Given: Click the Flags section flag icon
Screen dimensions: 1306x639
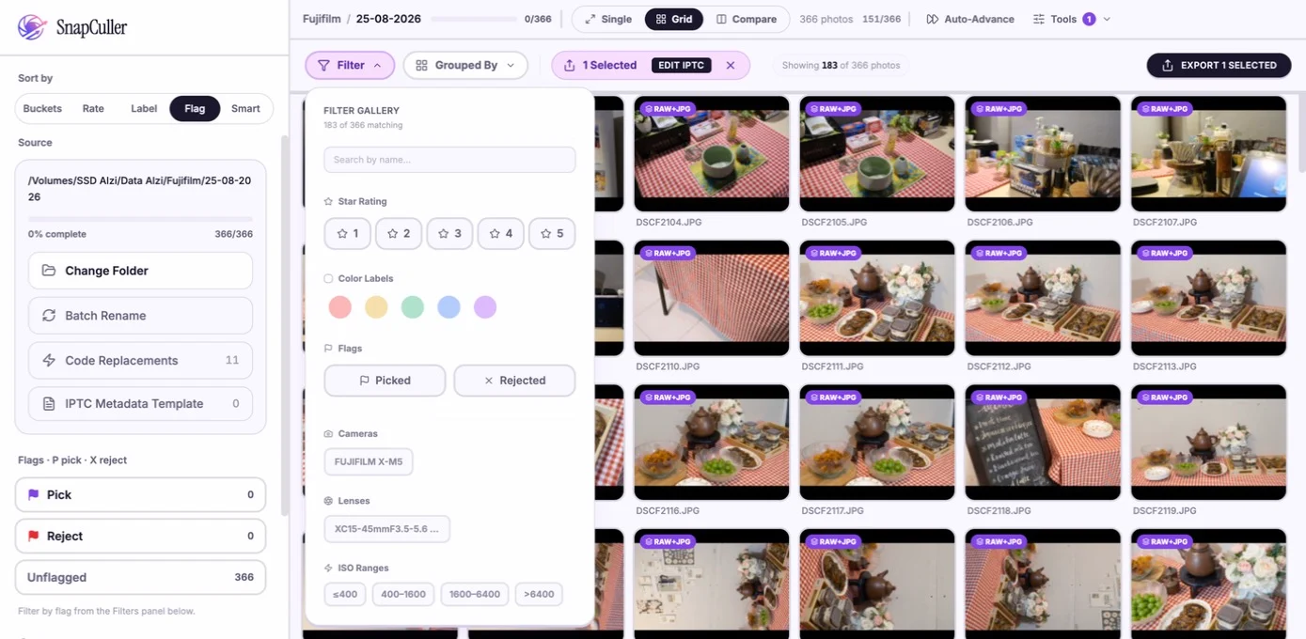Looking at the screenshot, I should pyautogui.click(x=328, y=348).
